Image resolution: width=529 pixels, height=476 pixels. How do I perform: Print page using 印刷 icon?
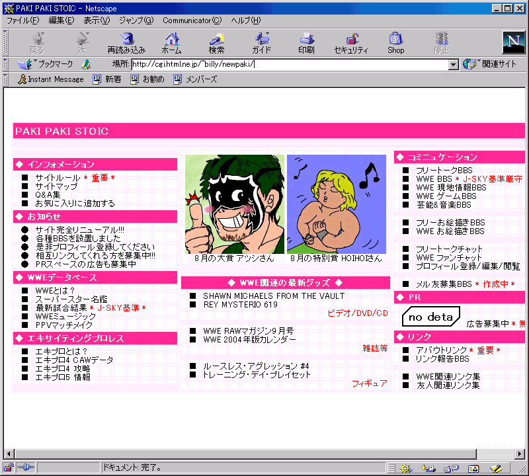tap(306, 42)
